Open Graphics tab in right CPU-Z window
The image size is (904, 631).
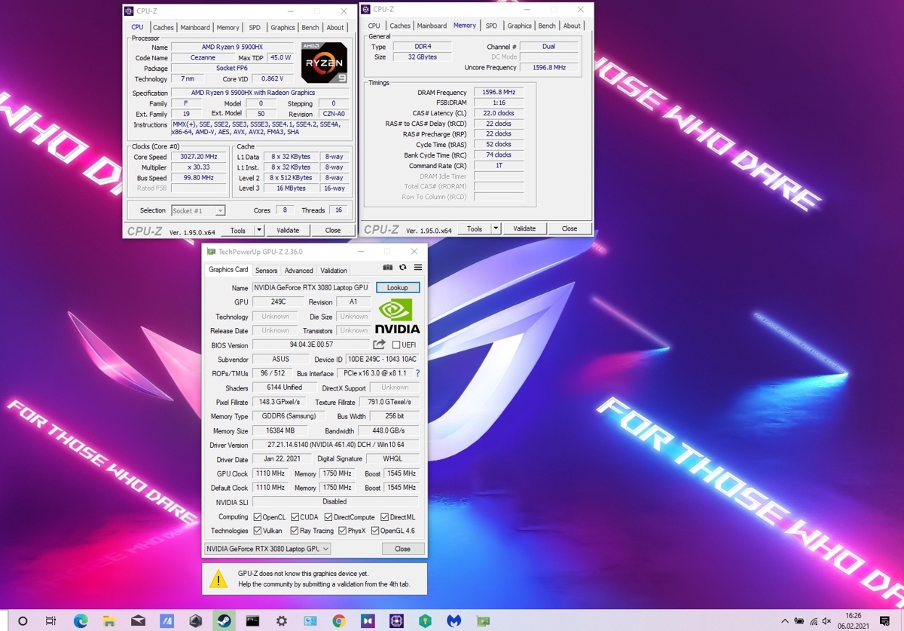519,26
